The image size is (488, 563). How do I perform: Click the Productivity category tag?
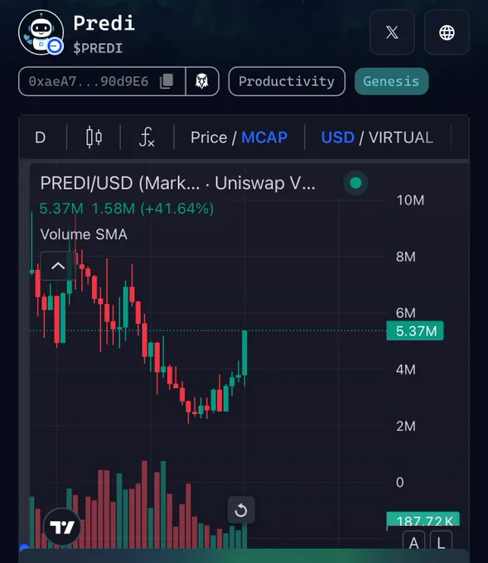click(287, 81)
